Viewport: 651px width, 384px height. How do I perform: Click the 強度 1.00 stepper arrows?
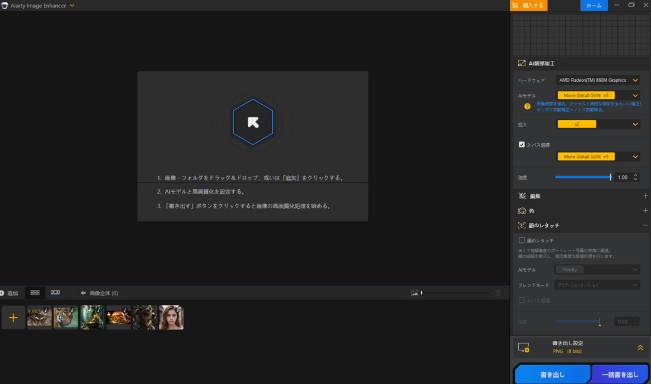point(635,177)
